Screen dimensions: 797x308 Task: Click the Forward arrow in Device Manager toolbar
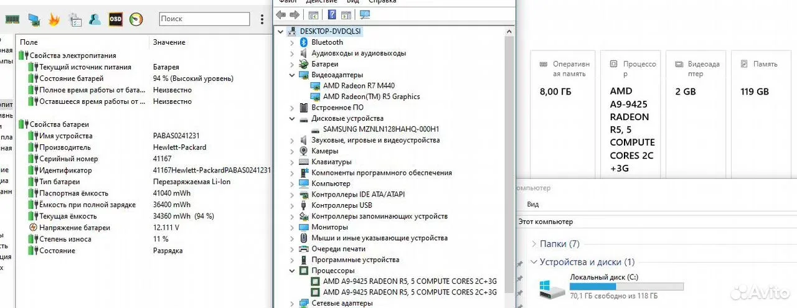click(x=295, y=14)
